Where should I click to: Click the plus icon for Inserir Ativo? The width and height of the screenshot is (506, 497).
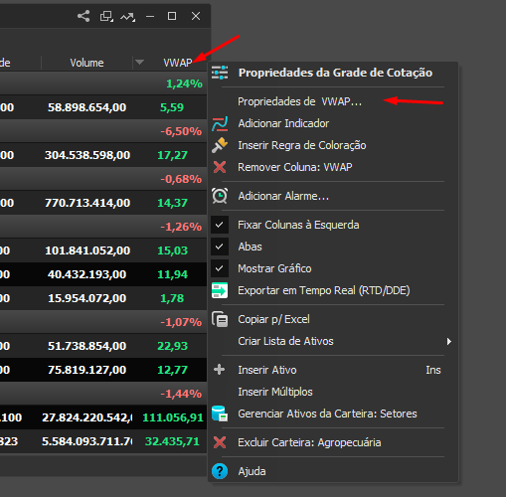pos(220,370)
